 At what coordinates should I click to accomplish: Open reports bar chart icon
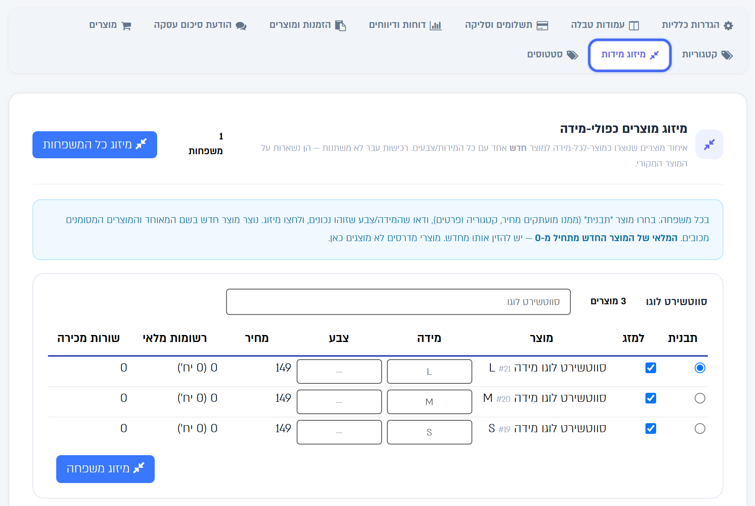pos(436,25)
